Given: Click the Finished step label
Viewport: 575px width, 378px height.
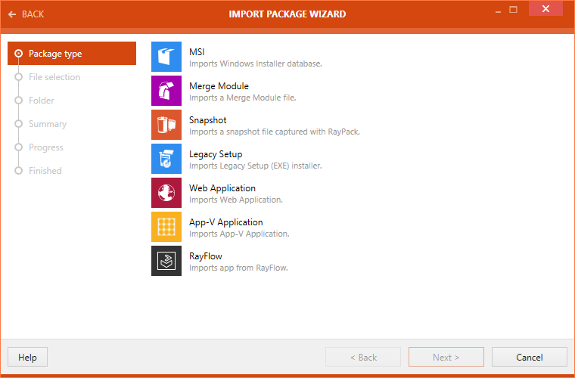Looking at the screenshot, I should [x=45, y=171].
